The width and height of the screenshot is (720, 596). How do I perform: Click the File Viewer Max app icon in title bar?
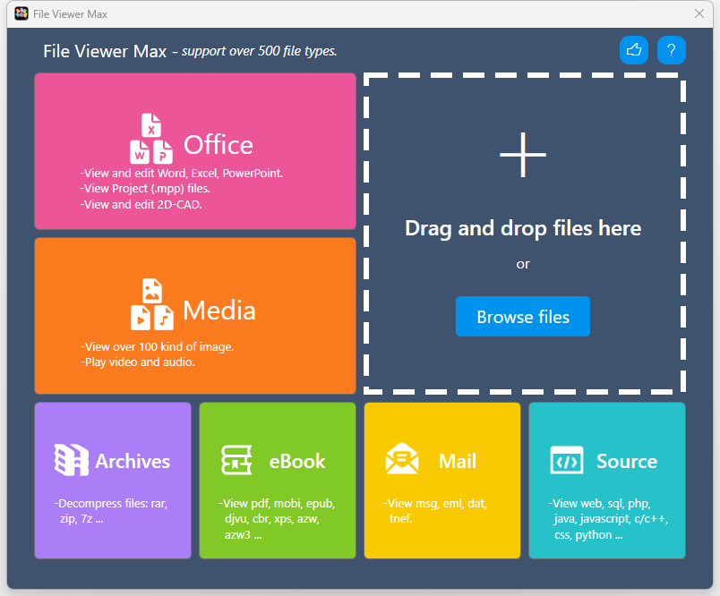[x=21, y=13]
